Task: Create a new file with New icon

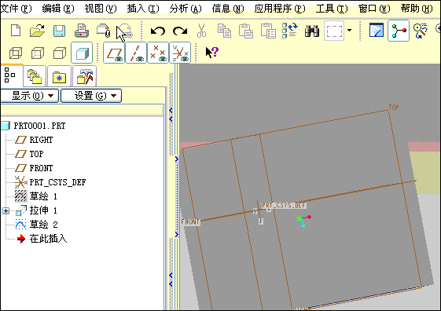Action: (16, 31)
